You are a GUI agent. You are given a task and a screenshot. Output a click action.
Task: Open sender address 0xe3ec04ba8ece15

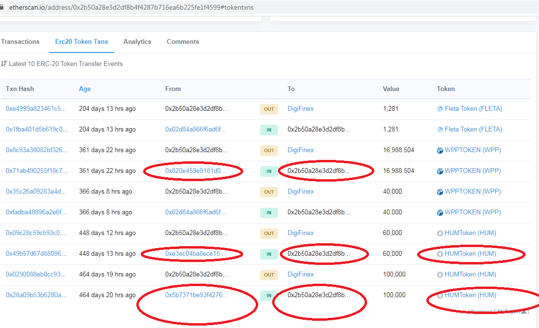pos(195,253)
